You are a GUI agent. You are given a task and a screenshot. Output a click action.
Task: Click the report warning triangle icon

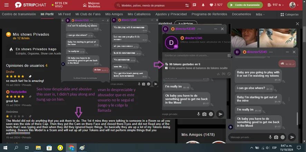(x=218, y=74)
